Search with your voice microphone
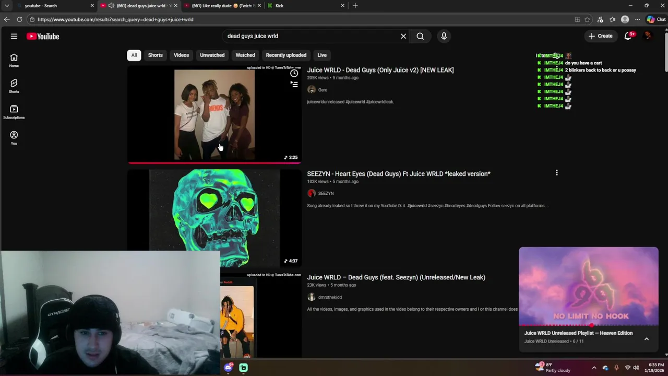The image size is (668, 376). click(x=444, y=36)
